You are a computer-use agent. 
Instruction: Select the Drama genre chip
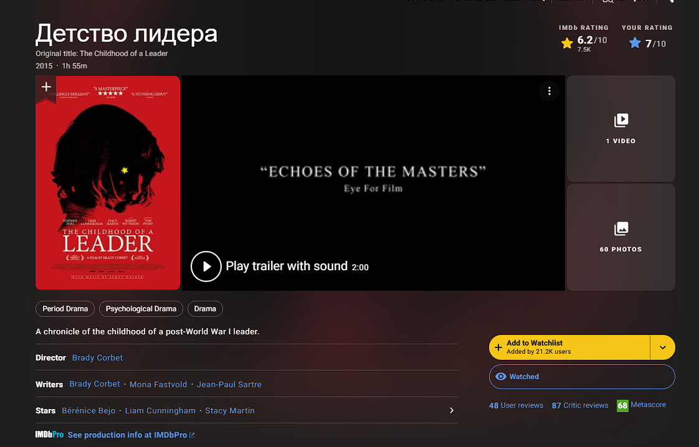coord(205,309)
